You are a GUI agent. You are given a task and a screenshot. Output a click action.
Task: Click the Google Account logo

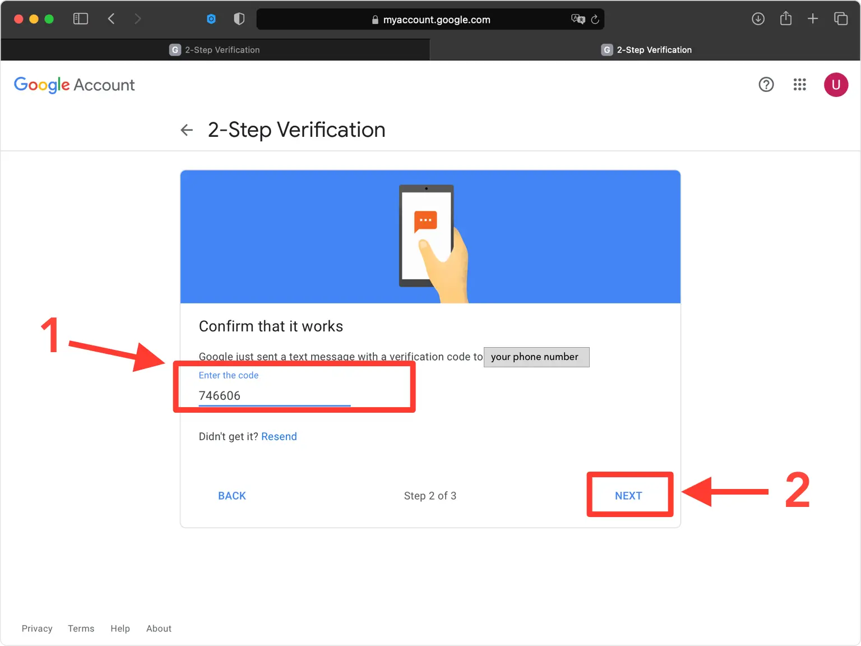[x=75, y=85]
